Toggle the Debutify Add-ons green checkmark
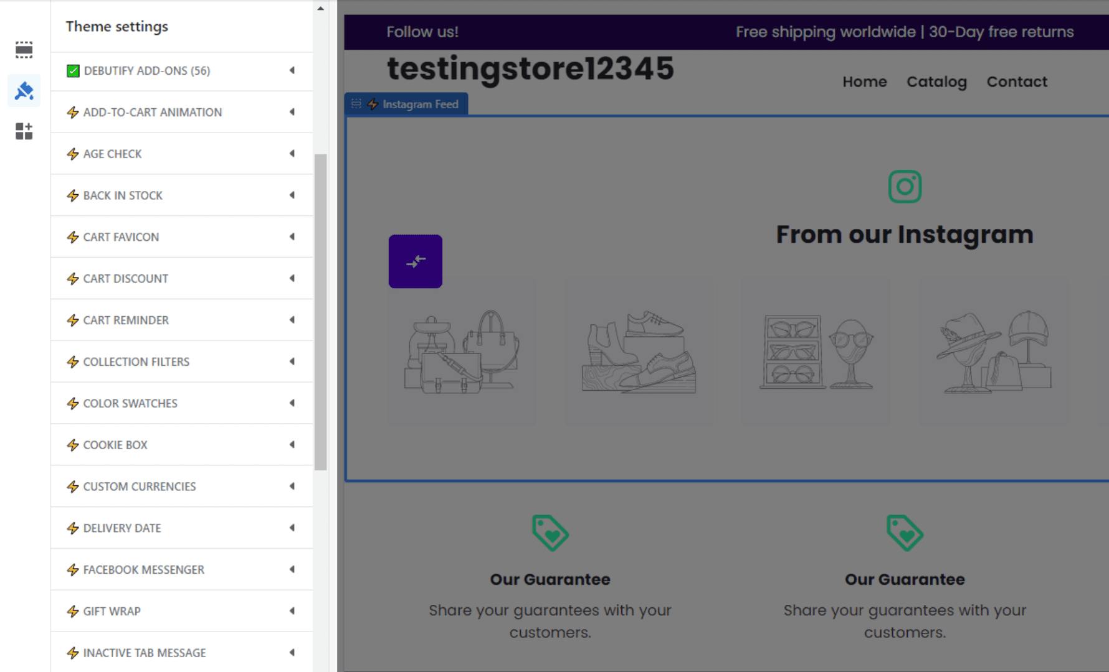Screen dimensions: 1109x672 73,71
